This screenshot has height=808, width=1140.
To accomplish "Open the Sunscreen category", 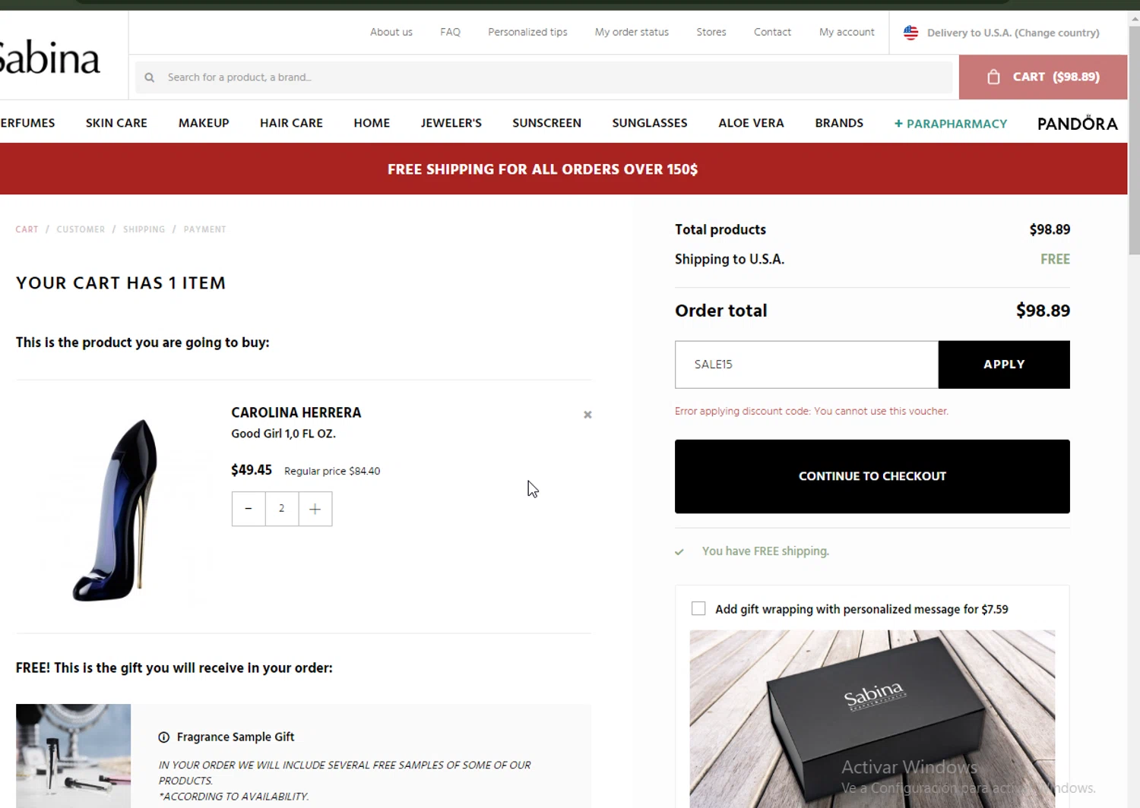I will [546, 123].
